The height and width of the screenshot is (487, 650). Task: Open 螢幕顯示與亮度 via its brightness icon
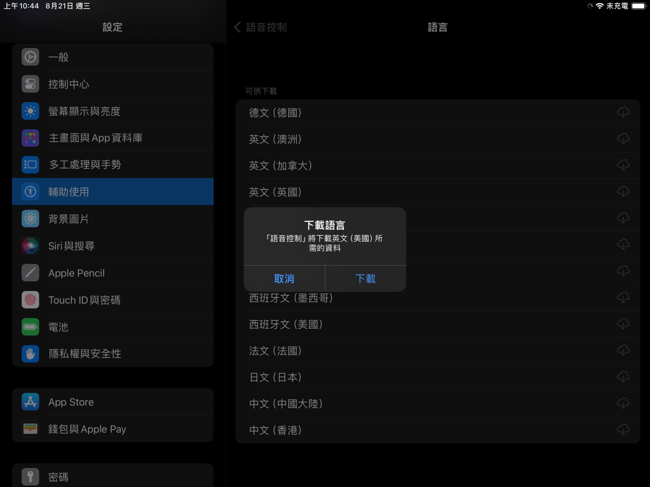click(x=30, y=111)
